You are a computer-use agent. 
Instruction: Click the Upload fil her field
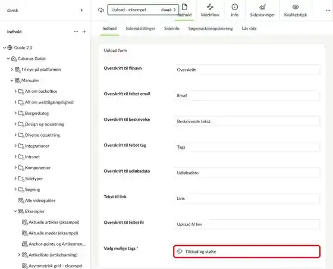(247, 224)
